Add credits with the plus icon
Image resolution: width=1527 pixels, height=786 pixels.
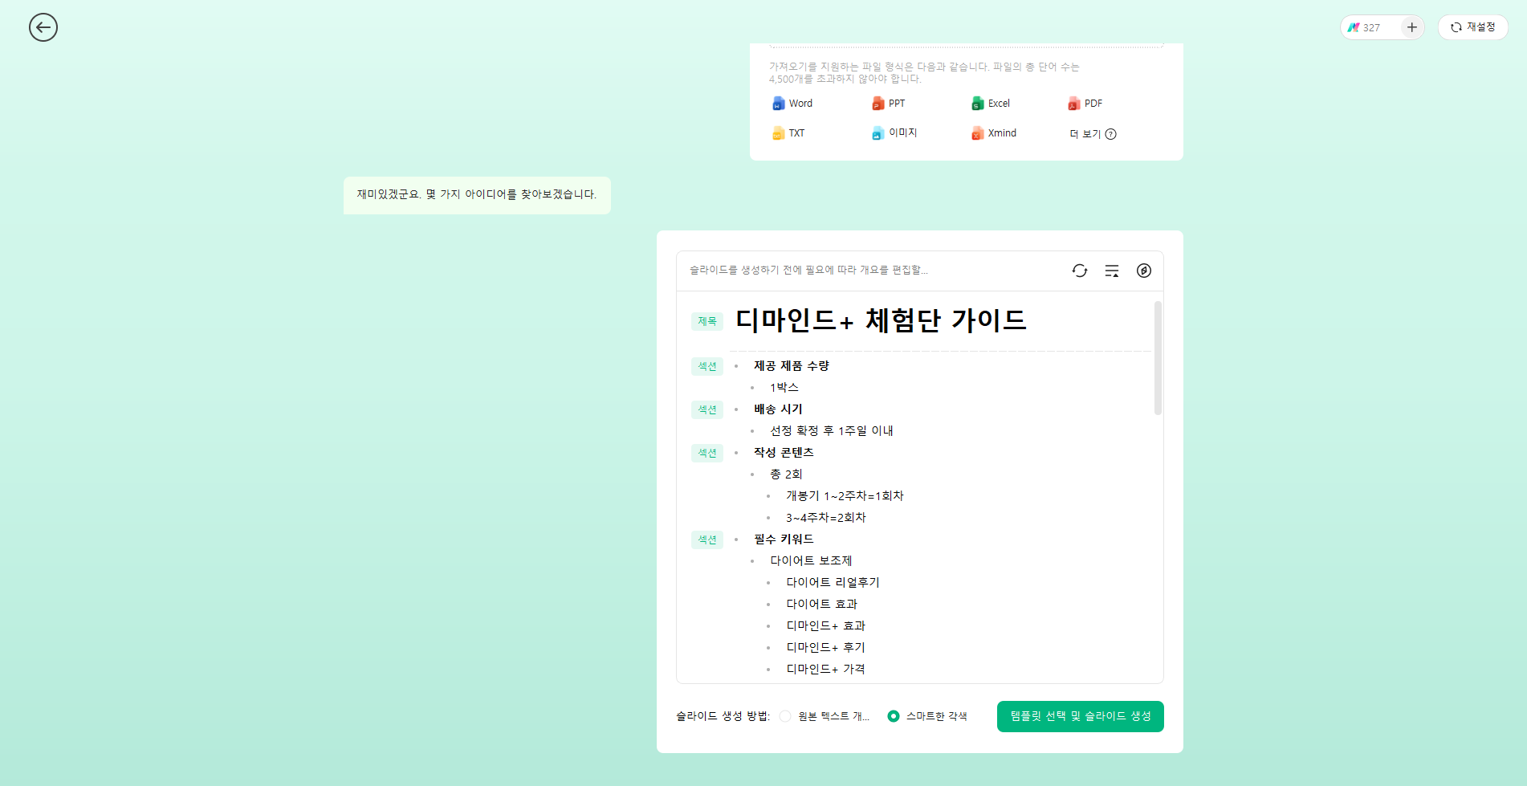[1412, 27]
